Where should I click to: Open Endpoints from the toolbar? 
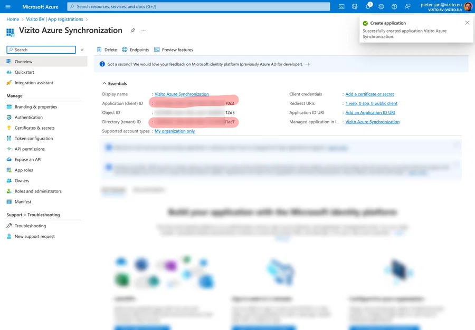(135, 50)
